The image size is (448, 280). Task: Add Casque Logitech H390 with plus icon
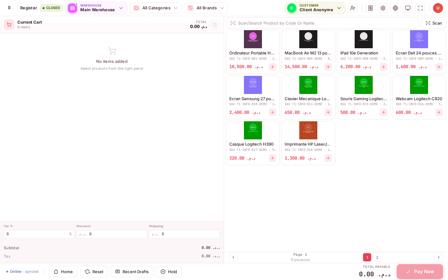pyautogui.click(x=273, y=158)
